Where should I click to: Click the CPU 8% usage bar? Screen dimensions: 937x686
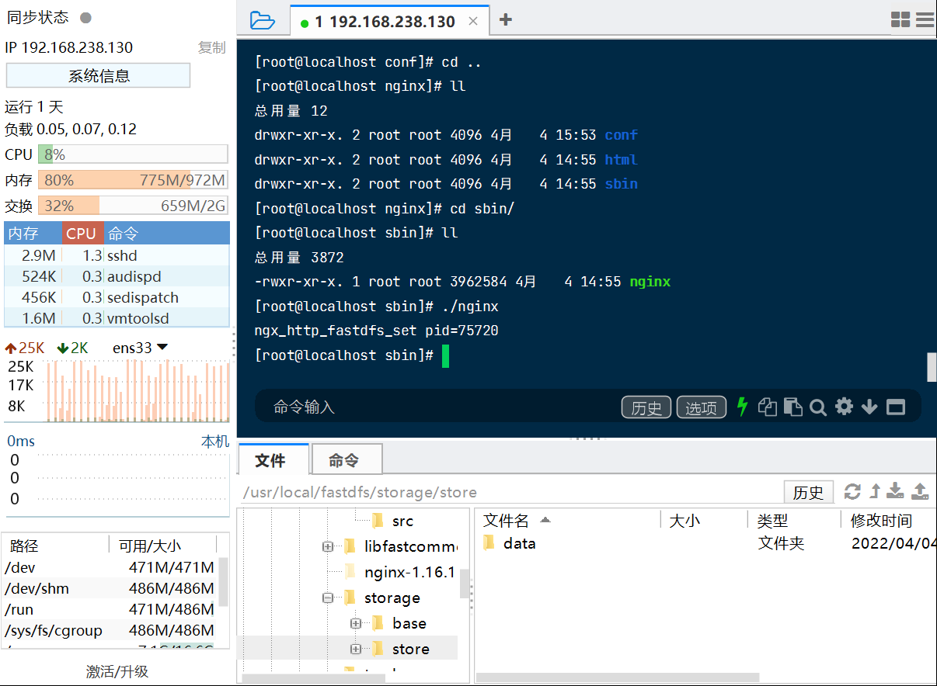(133, 154)
